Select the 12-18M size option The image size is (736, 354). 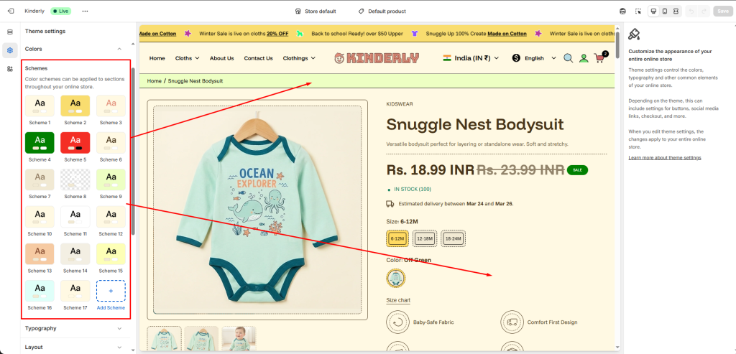424,239
